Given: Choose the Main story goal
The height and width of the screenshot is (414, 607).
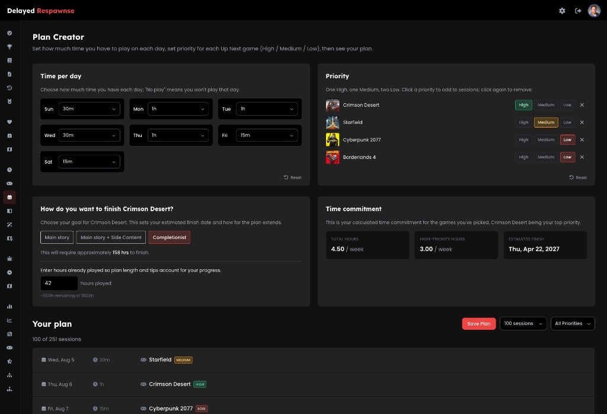Looking at the screenshot, I should pos(57,237).
